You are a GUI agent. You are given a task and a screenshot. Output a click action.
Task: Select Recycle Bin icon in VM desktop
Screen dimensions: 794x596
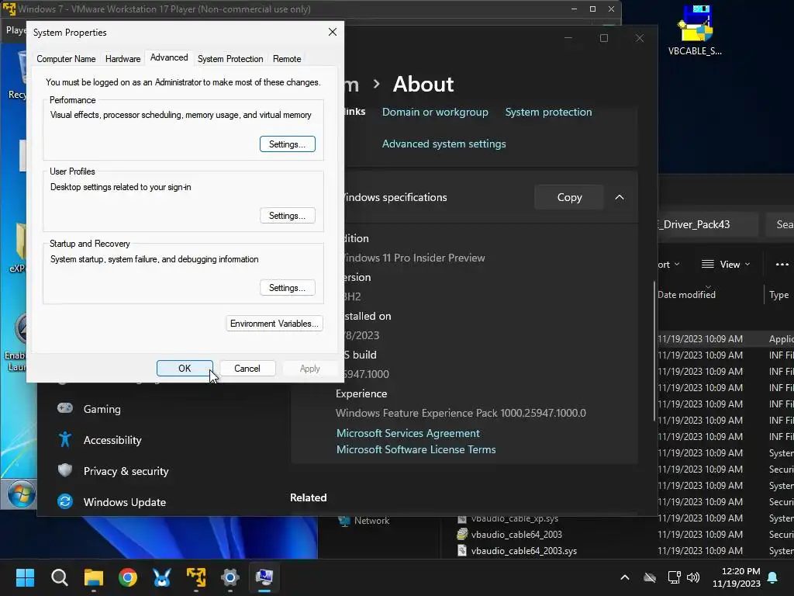(16, 74)
